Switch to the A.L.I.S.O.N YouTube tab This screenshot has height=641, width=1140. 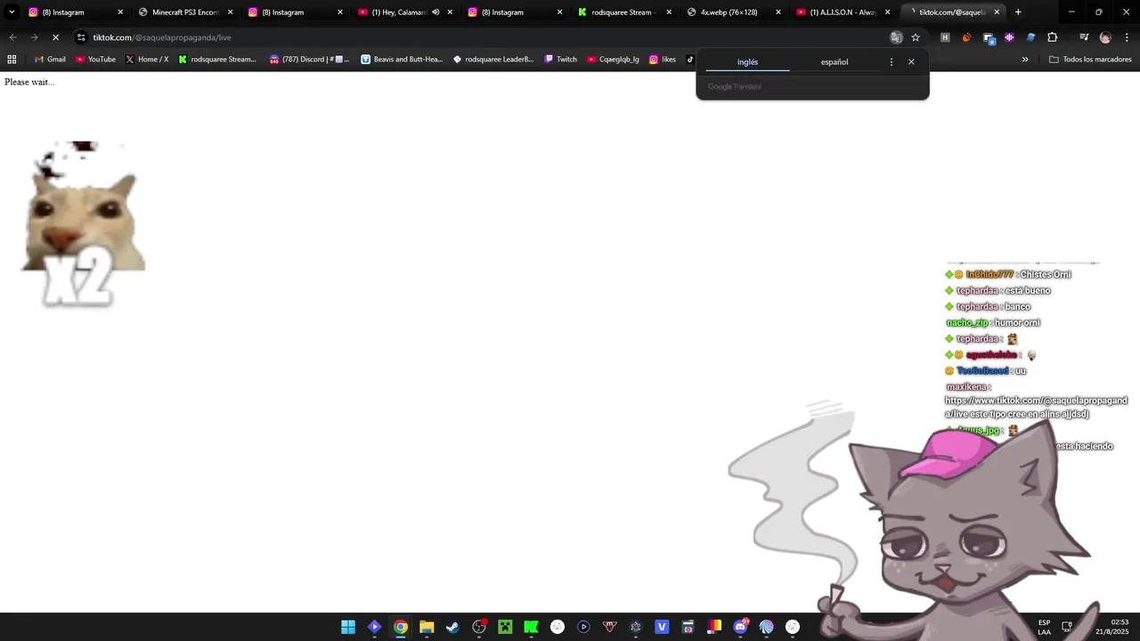(843, 12)
